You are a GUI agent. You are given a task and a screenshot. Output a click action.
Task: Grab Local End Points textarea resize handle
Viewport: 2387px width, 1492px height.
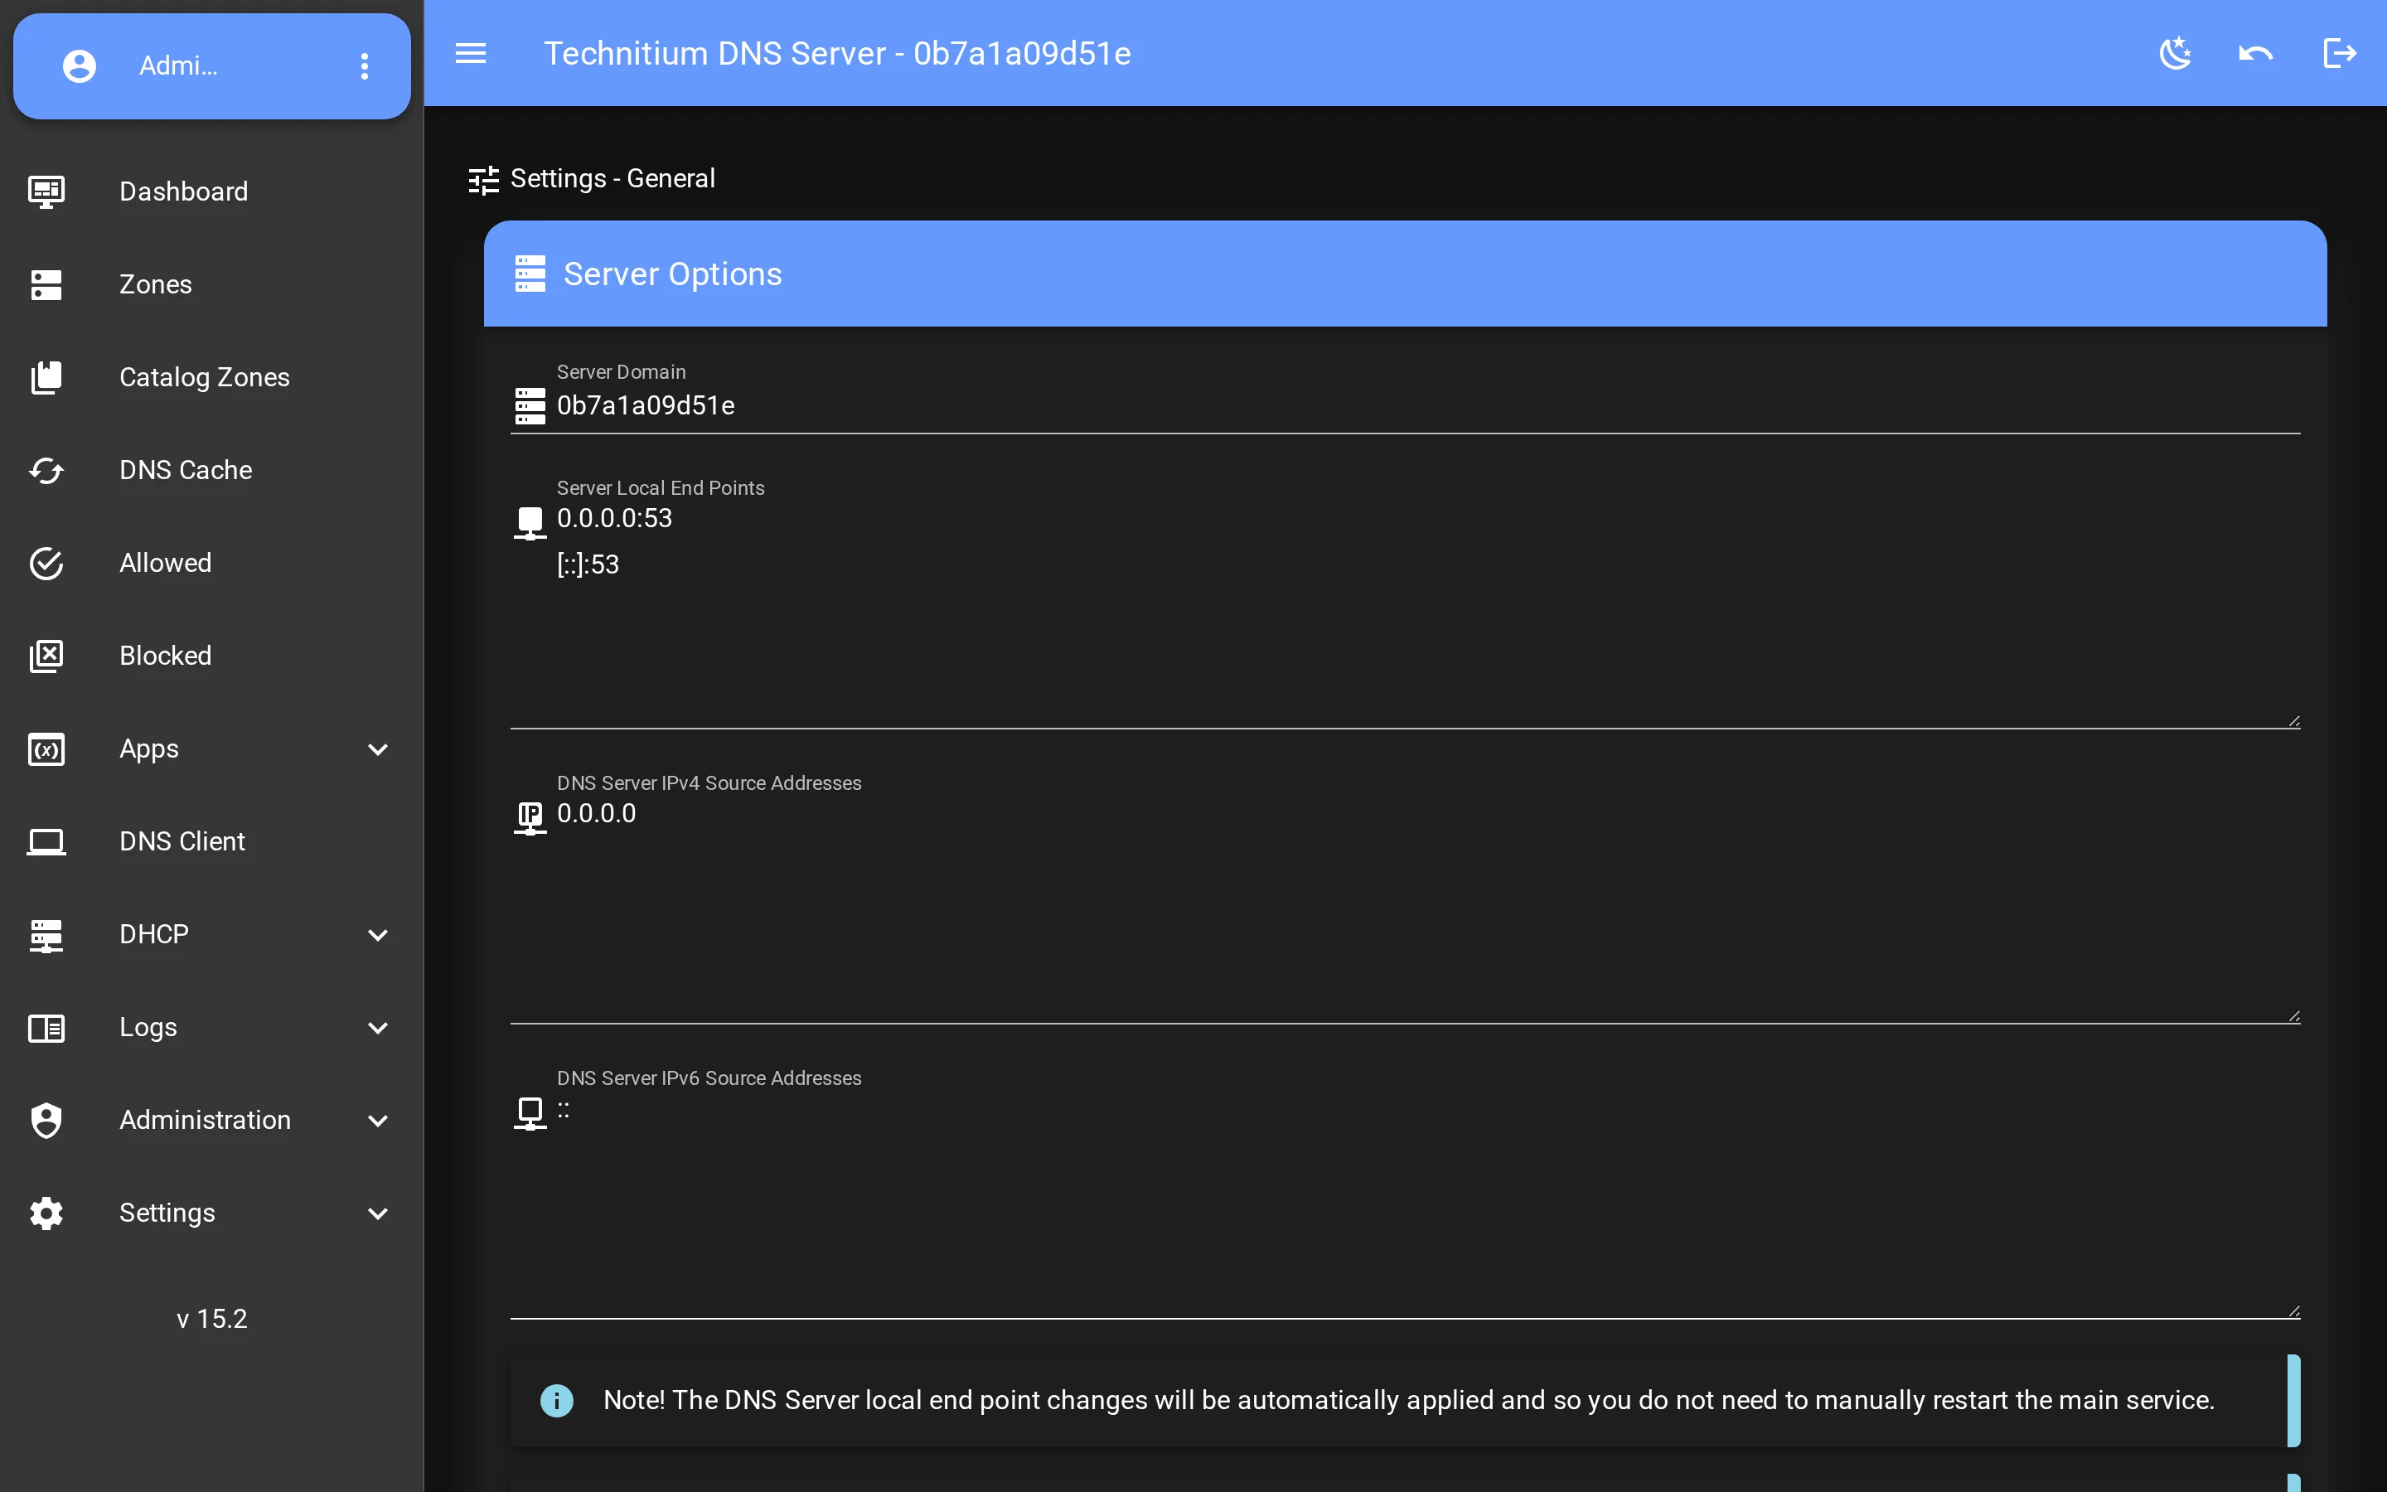click(2293, 721)
